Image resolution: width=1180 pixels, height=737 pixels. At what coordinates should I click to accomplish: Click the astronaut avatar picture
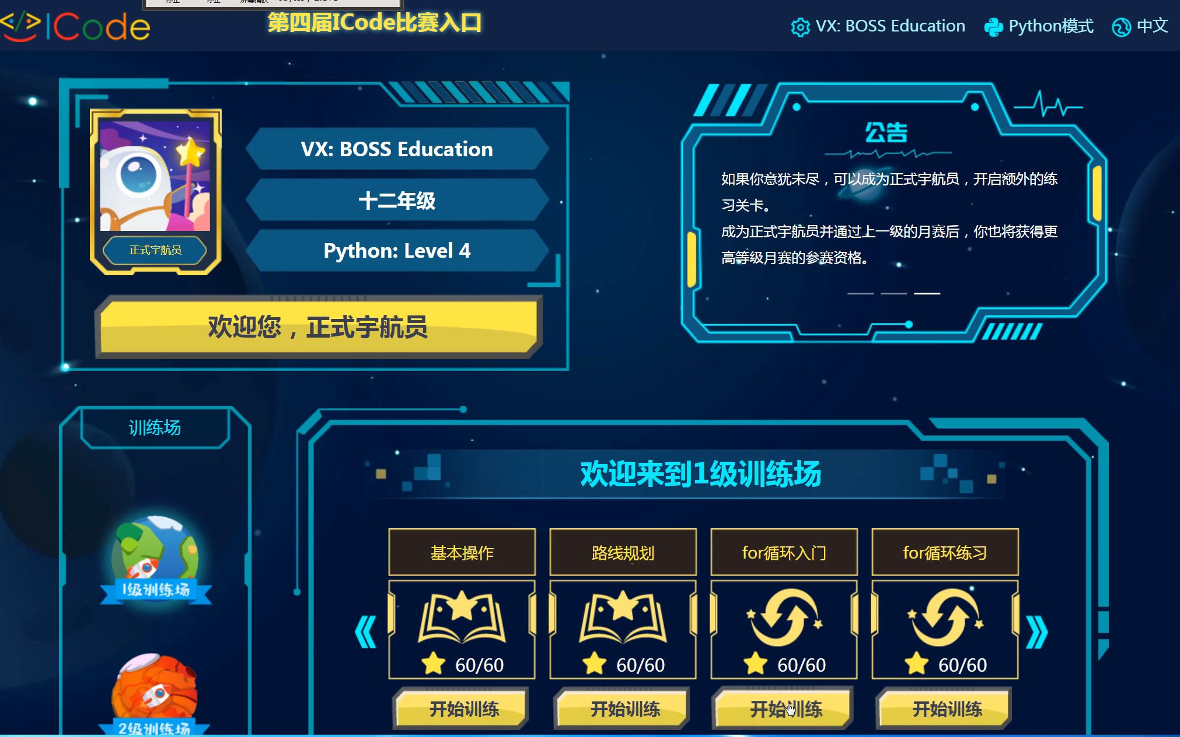point(155,174)
